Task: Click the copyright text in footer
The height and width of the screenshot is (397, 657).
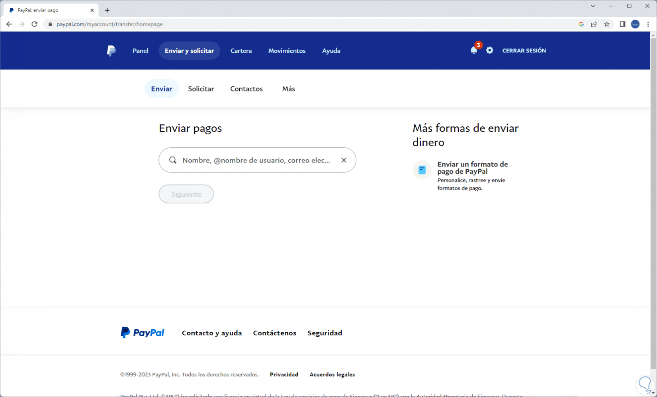Action: 190,374
